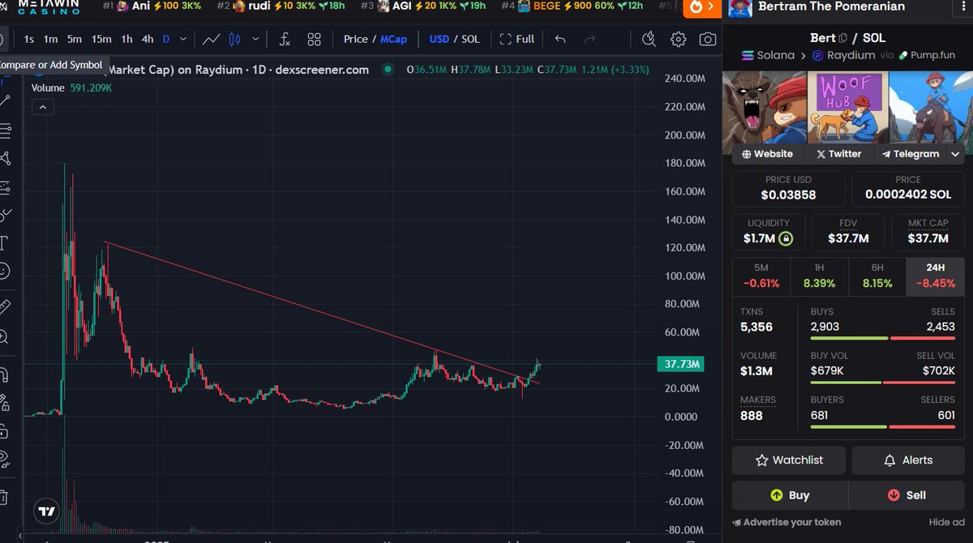Select candlestick chart style
This screenshot has height=543, width=973.
tap(235, 39)
